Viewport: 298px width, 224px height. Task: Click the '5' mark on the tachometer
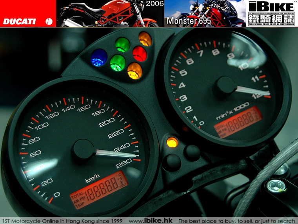[183, 73]
